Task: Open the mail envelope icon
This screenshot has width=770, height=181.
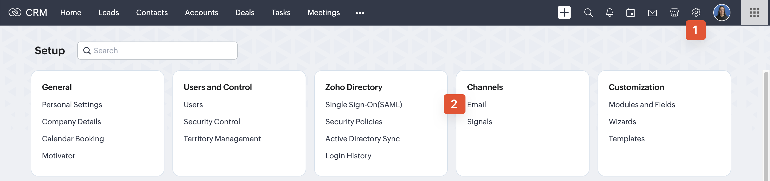Action: pos(652,13)
